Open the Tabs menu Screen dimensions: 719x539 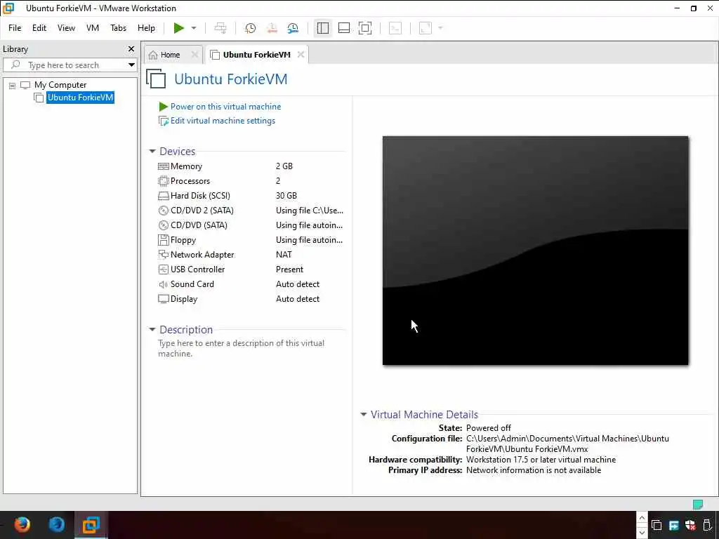(x=118, y=28)
